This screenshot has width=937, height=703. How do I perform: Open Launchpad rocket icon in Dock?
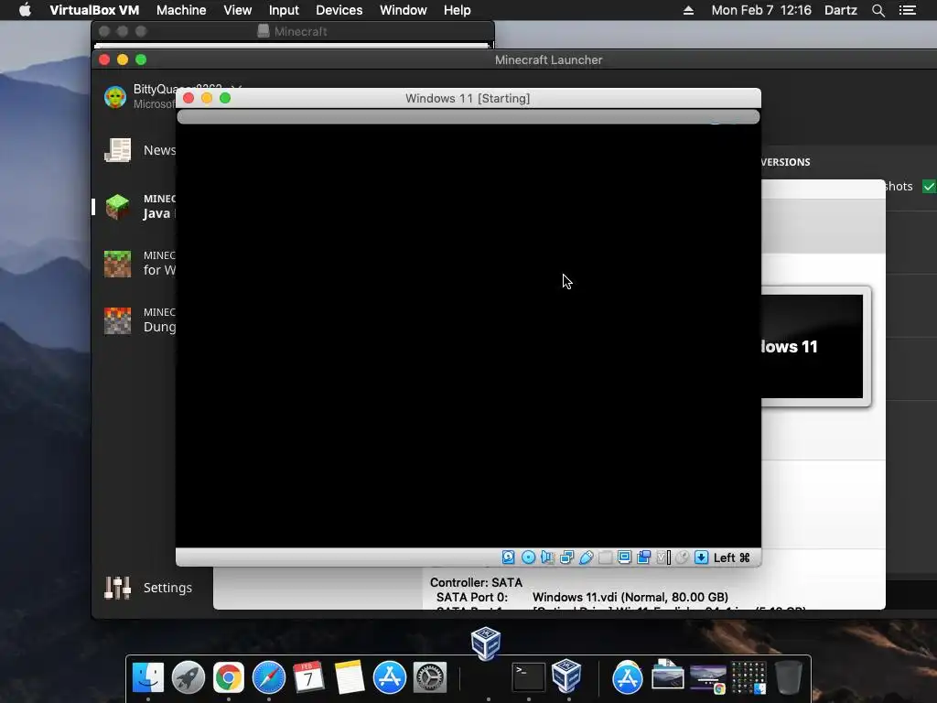(x=188, y=677)
